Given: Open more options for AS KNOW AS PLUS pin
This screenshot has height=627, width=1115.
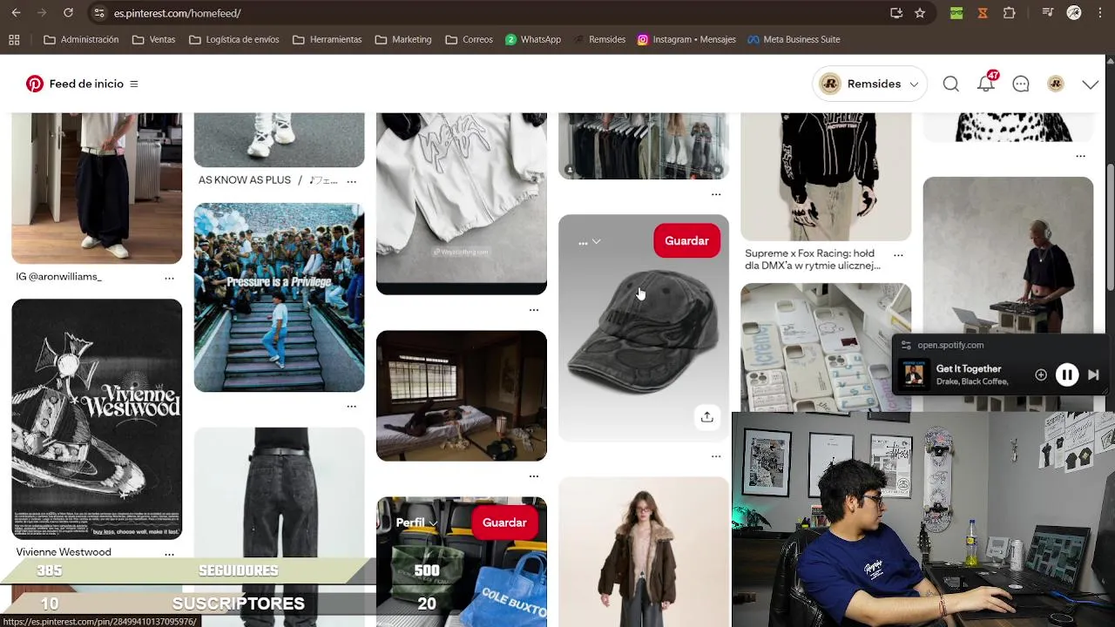Looking at the screenshot, I should click(x=352, y=181).
